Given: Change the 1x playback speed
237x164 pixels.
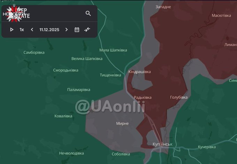Looking at the screenshot, I should [x=22, y=30].
